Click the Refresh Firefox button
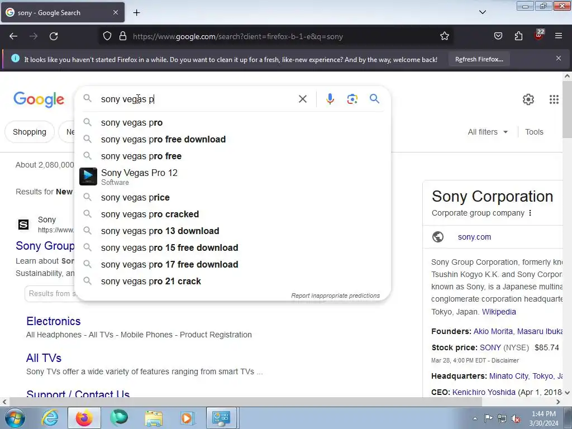 pos(479,59)
